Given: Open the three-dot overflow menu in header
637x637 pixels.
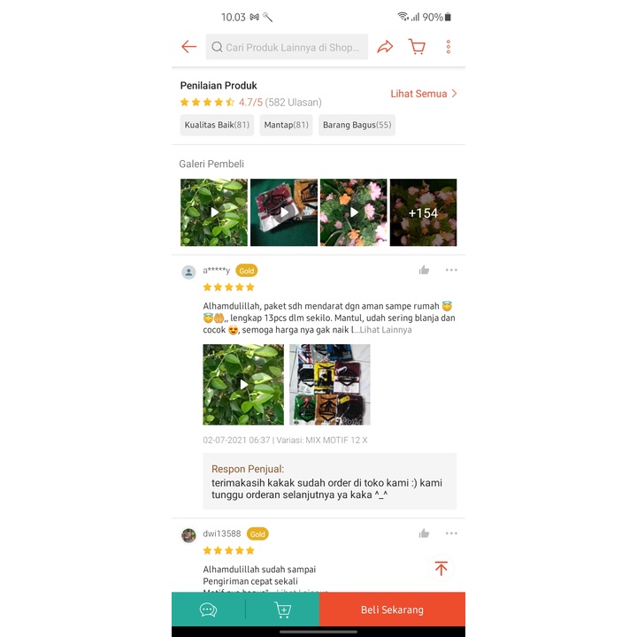Looking at the screenshot, I should [x=448, y=47].
